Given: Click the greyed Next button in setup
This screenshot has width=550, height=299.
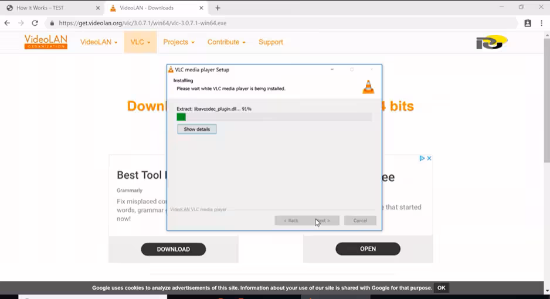Looking at the screenshot, I should [x=323, y=220].
